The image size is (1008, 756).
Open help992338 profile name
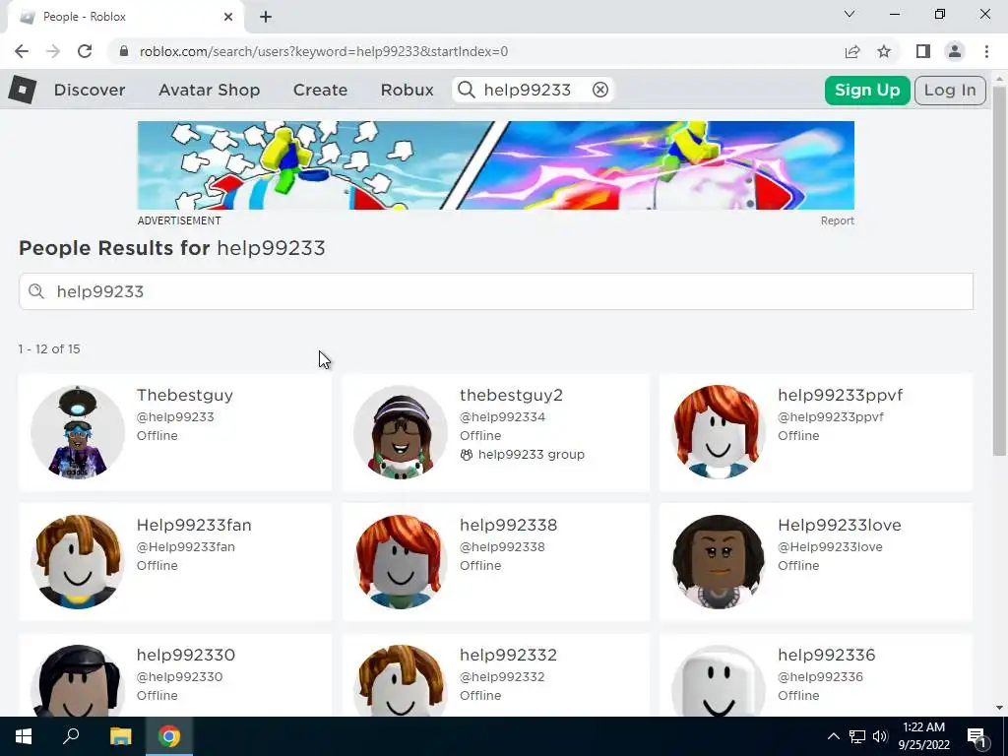point(509,525)
